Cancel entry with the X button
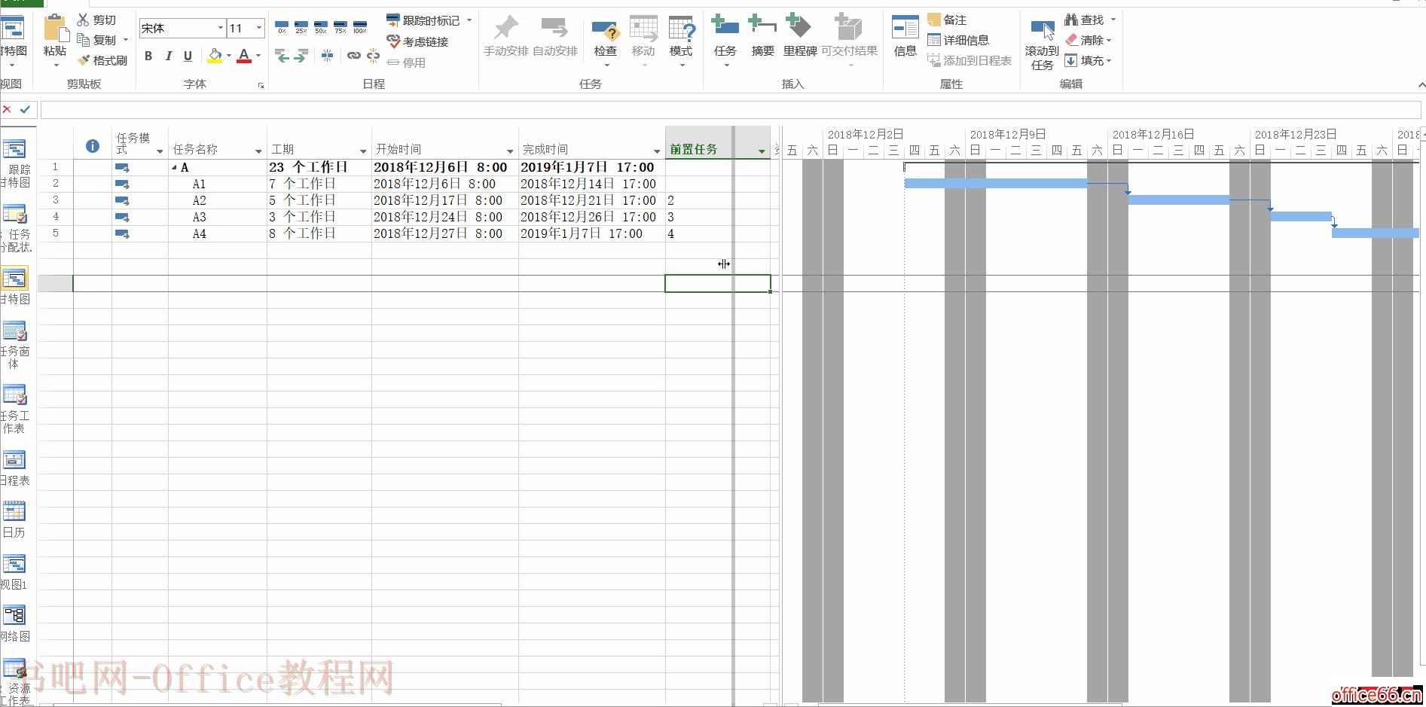Image resolution: width=1426 pixels, height=707 pixels. [x=7, y=109]
